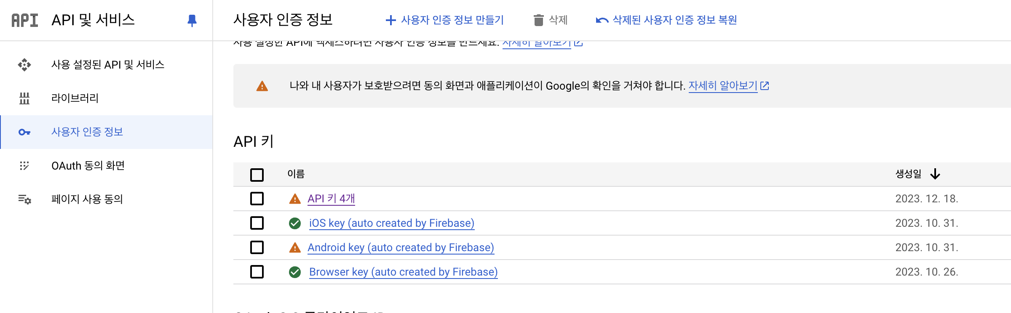Click the undo arrow icon for credential restore

click(602, 20)
